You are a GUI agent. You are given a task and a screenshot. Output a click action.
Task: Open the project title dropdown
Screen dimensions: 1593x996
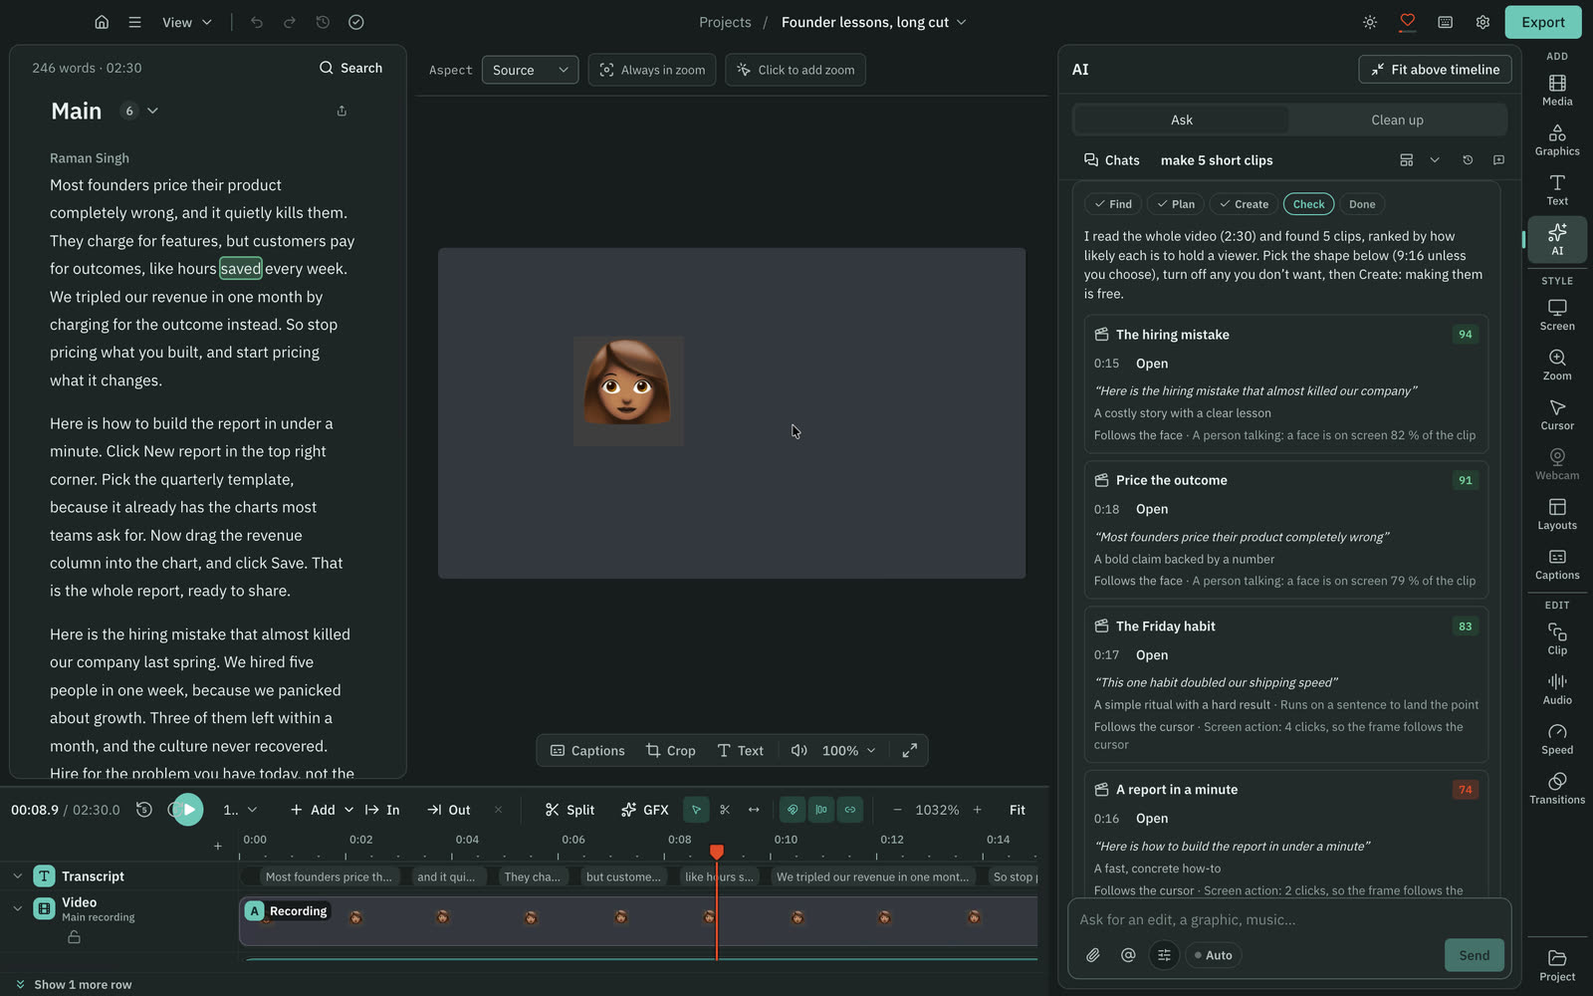873,22
